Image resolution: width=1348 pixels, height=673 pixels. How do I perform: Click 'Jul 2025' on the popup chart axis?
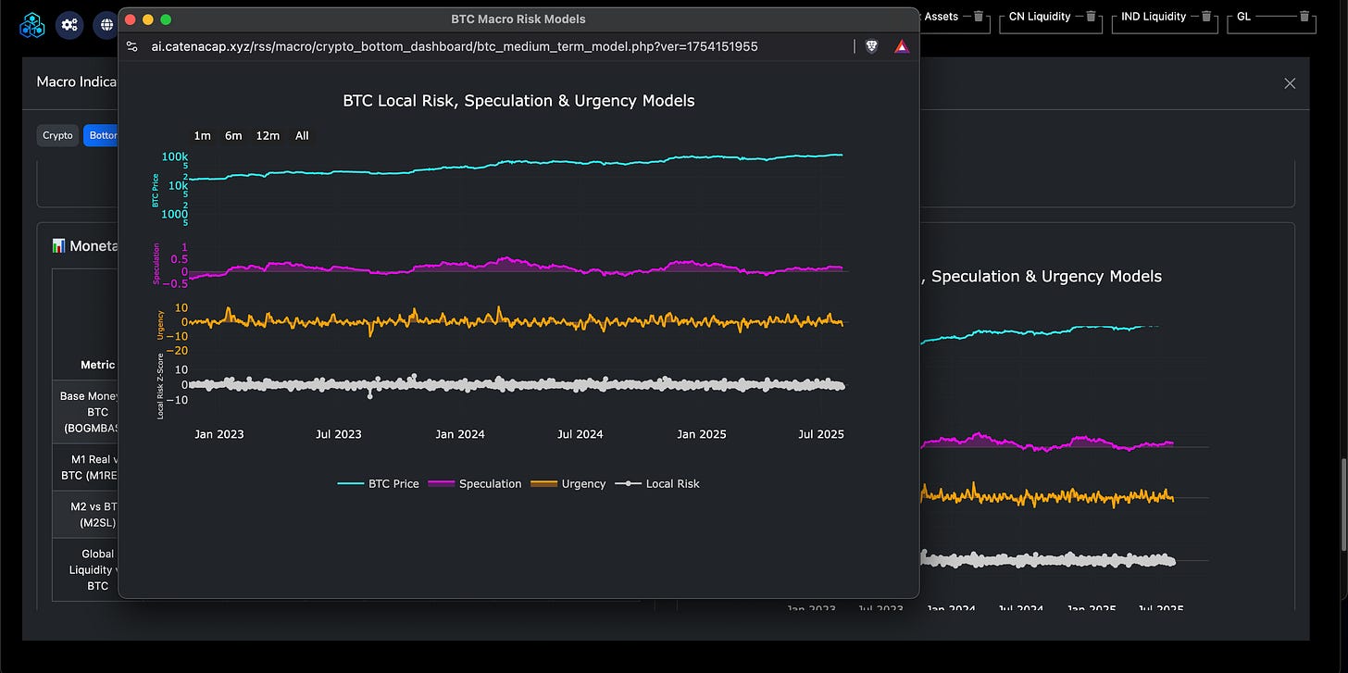click(x=821, y=434)
